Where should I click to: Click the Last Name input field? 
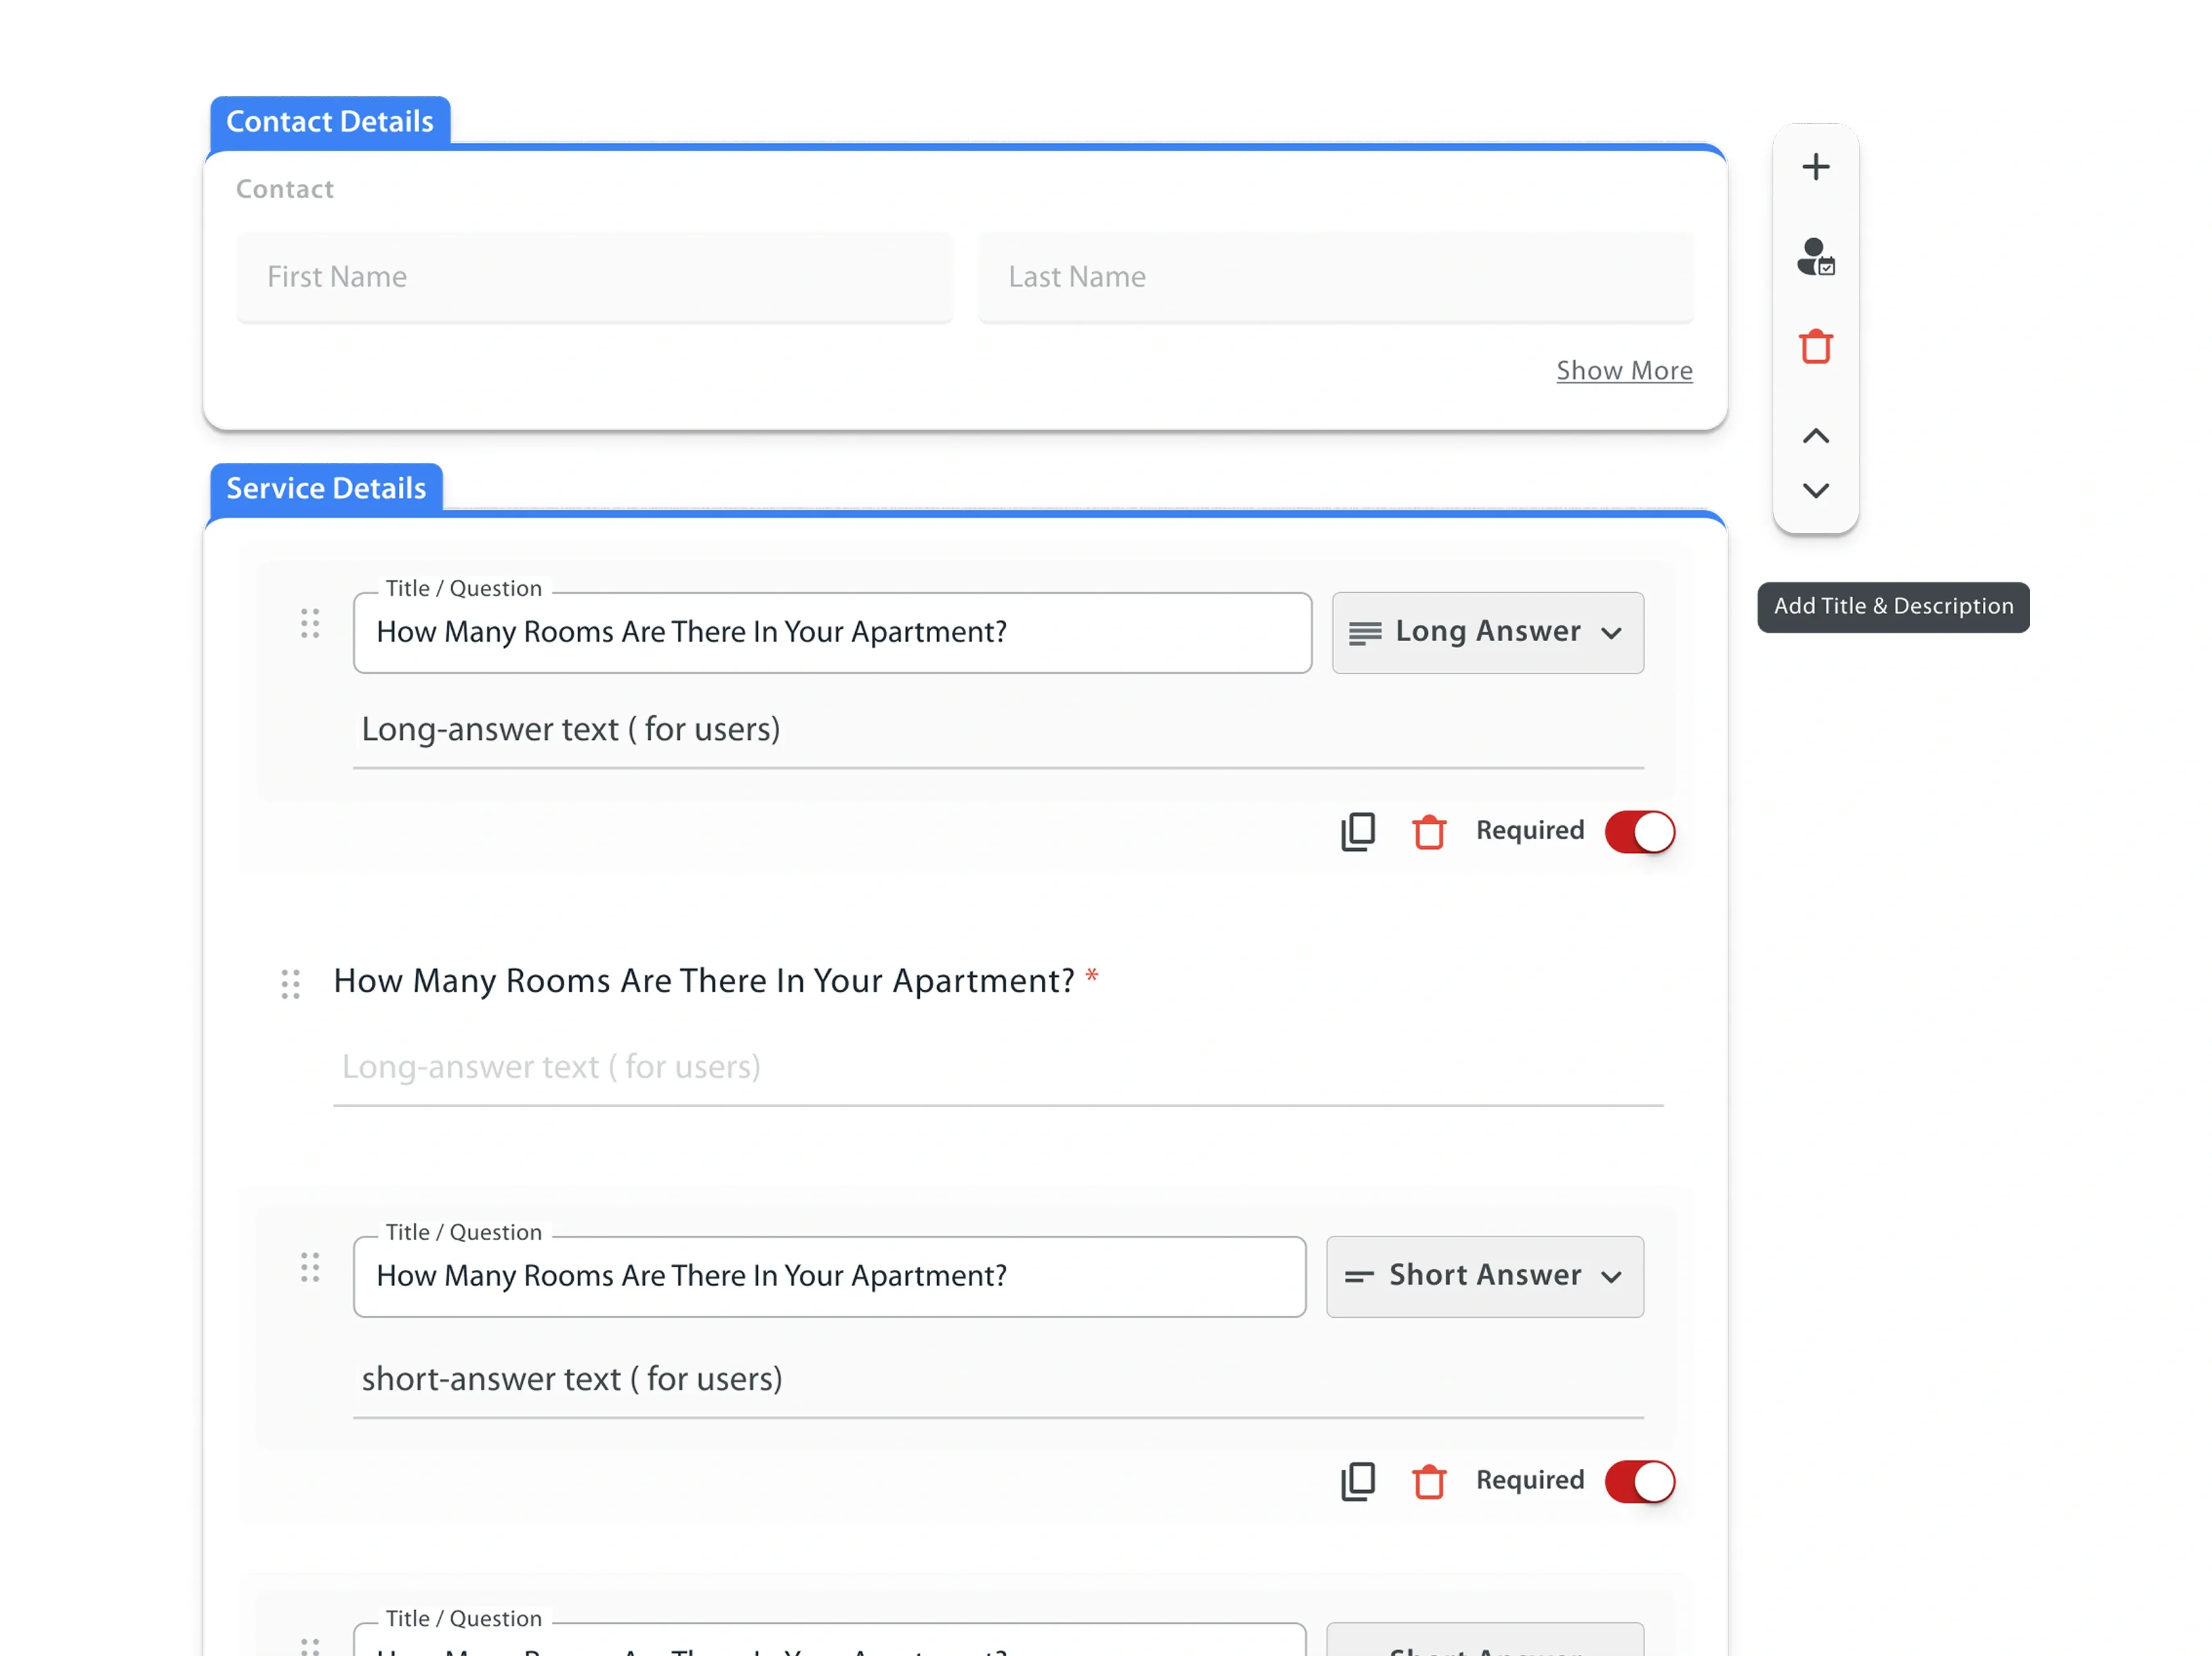click(1335, 277)
